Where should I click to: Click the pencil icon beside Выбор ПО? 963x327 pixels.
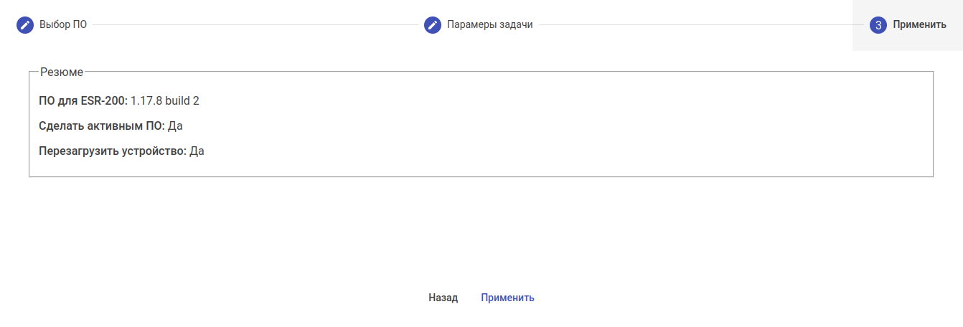pos(25,25)
